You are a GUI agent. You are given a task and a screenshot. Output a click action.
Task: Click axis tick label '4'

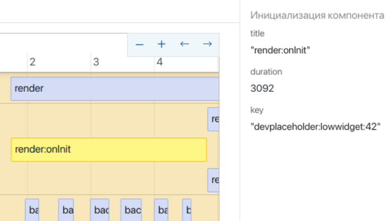point(160,62)
